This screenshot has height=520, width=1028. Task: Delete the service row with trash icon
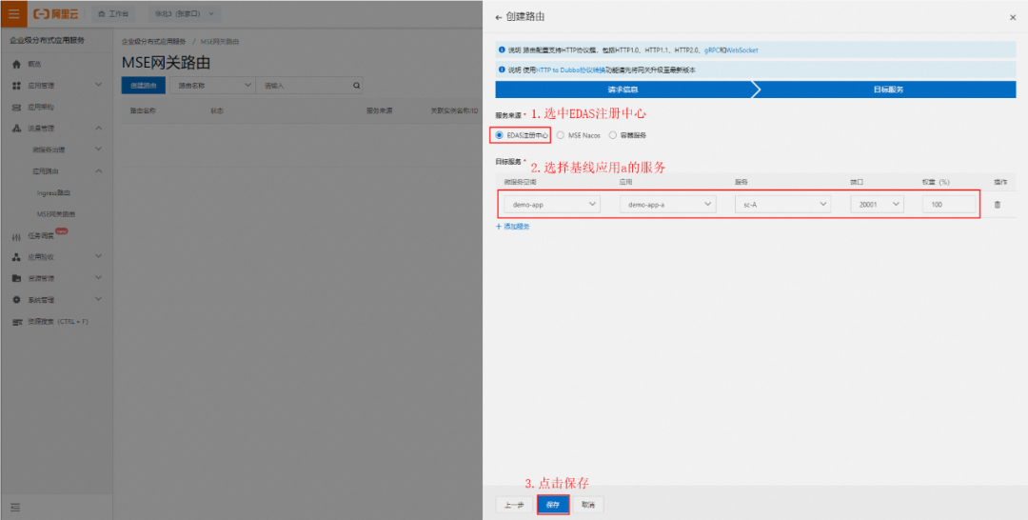(x=998, y=205)
